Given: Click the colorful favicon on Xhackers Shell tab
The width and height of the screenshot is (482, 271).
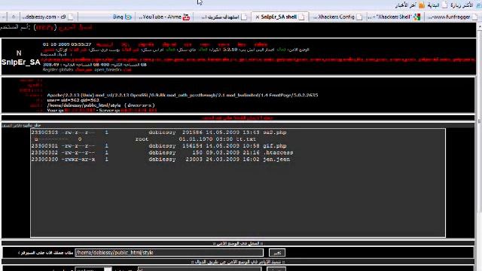Looking at the screenshot, I should pos(416,17).
